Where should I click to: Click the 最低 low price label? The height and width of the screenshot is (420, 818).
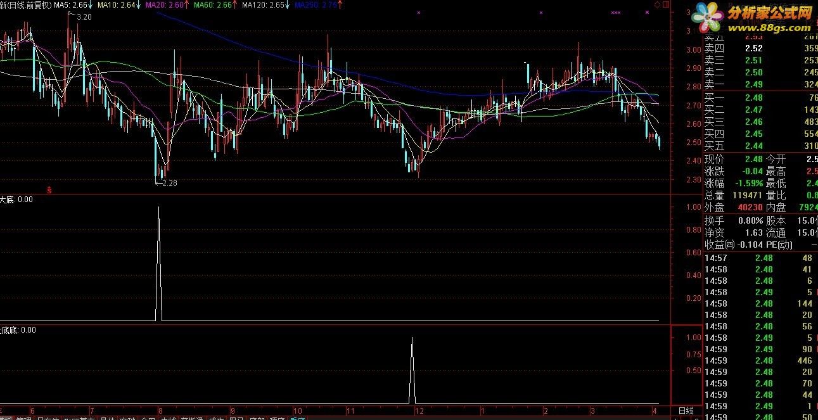776,184
